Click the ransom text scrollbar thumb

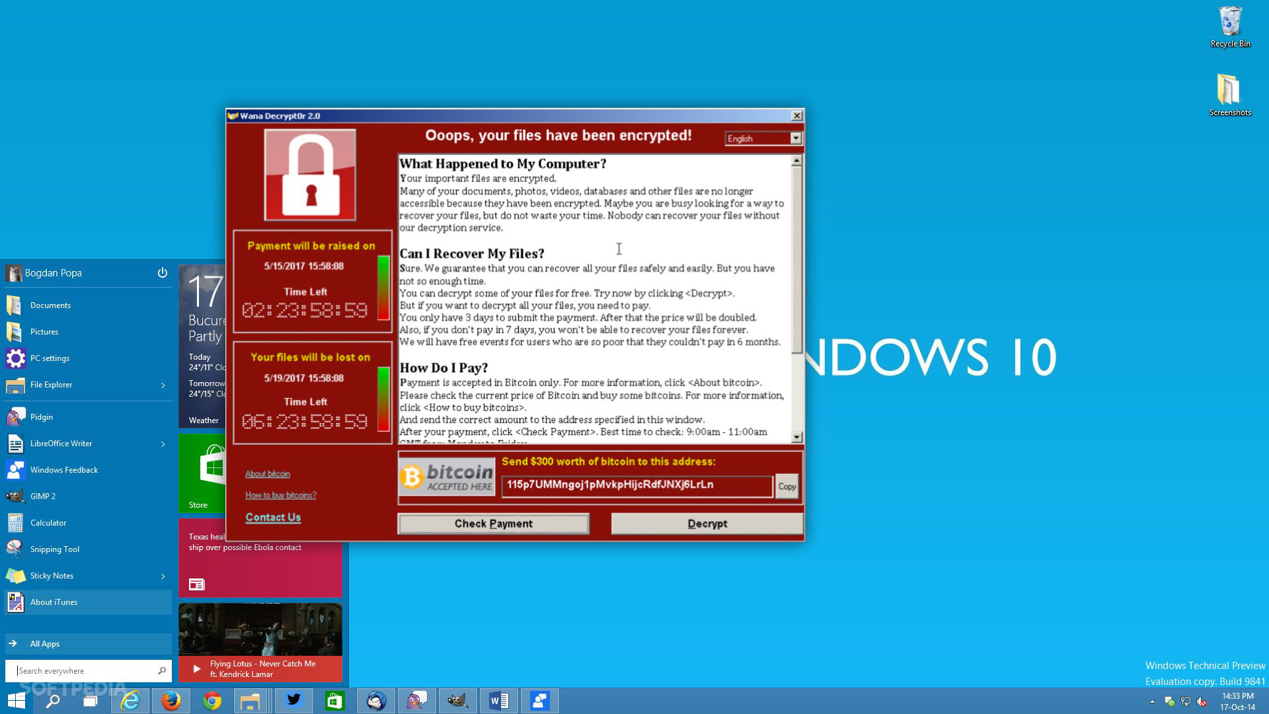click(796, 259)
